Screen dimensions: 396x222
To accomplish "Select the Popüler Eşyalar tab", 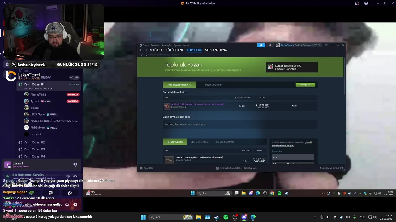I will [175, 142].
